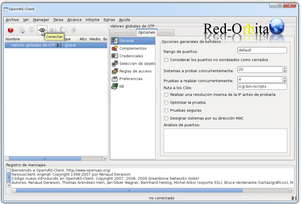Image resolution: width=301 pixels, height=204 pixels.
Task: Select the General tools icon in options list
Action: 115,41
